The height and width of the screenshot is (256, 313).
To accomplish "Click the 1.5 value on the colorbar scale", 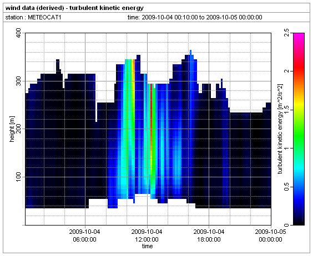I will click(x=286, y=110).
